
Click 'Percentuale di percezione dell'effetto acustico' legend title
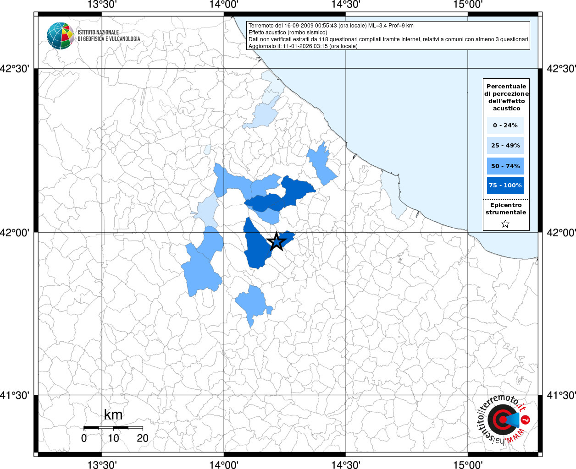[506, 97]
